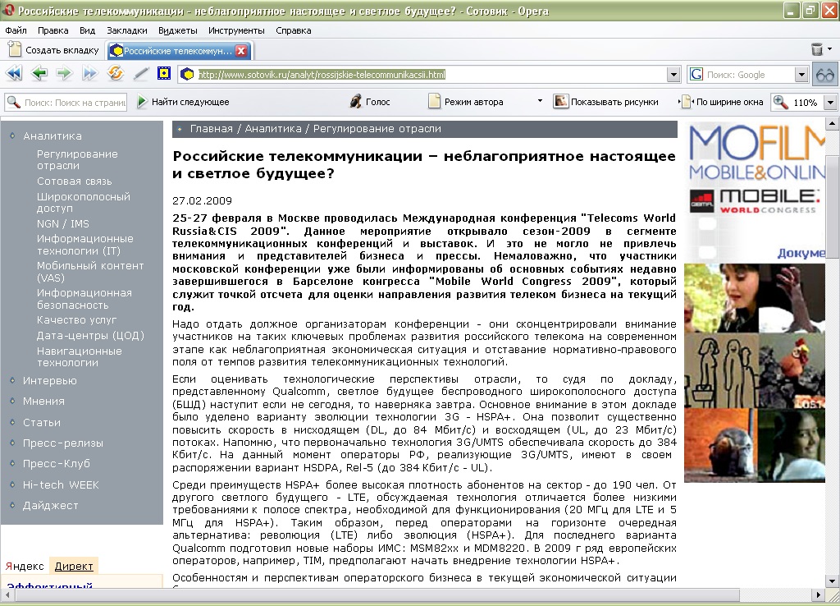Close the Российские телекоммун... tab

click(x=242, y=51)
